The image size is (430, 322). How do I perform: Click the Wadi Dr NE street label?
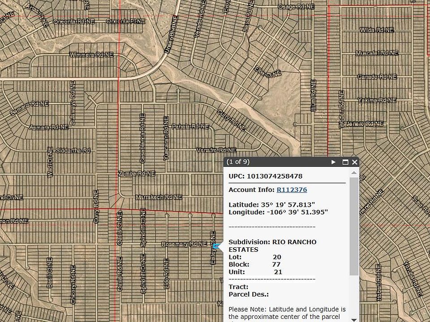50,162
